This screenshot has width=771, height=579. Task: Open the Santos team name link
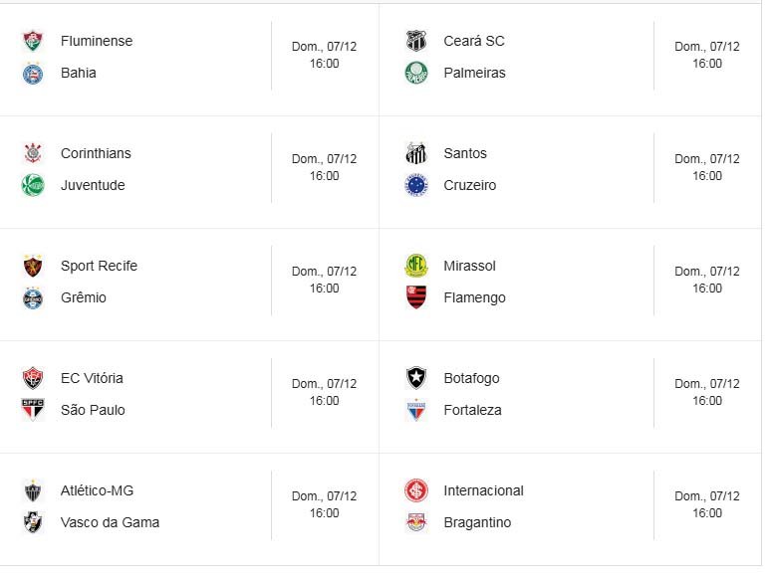pos(465,153)
